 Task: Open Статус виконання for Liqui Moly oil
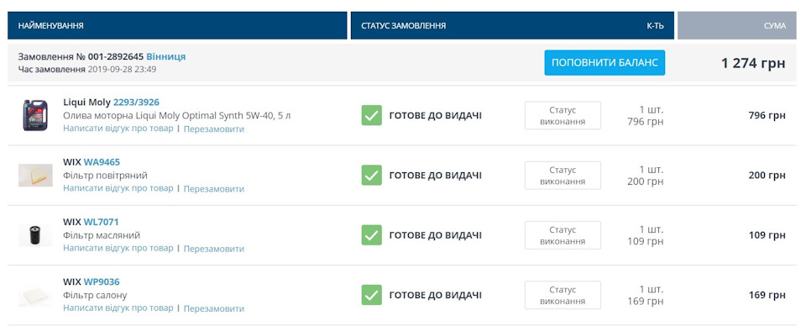click(563, 116)
